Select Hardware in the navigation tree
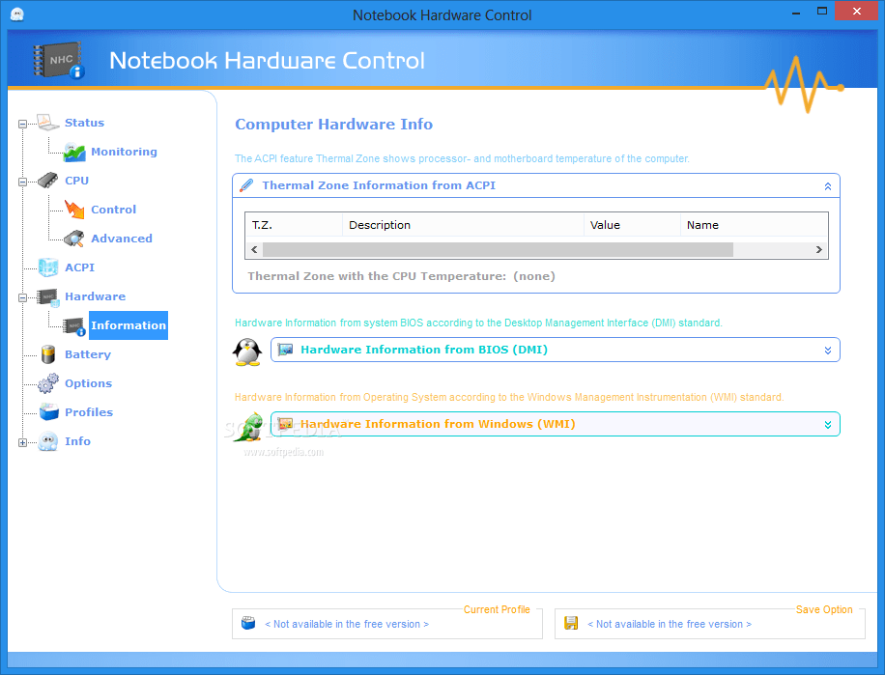885x675 pixels. click(x=96, y=296)
